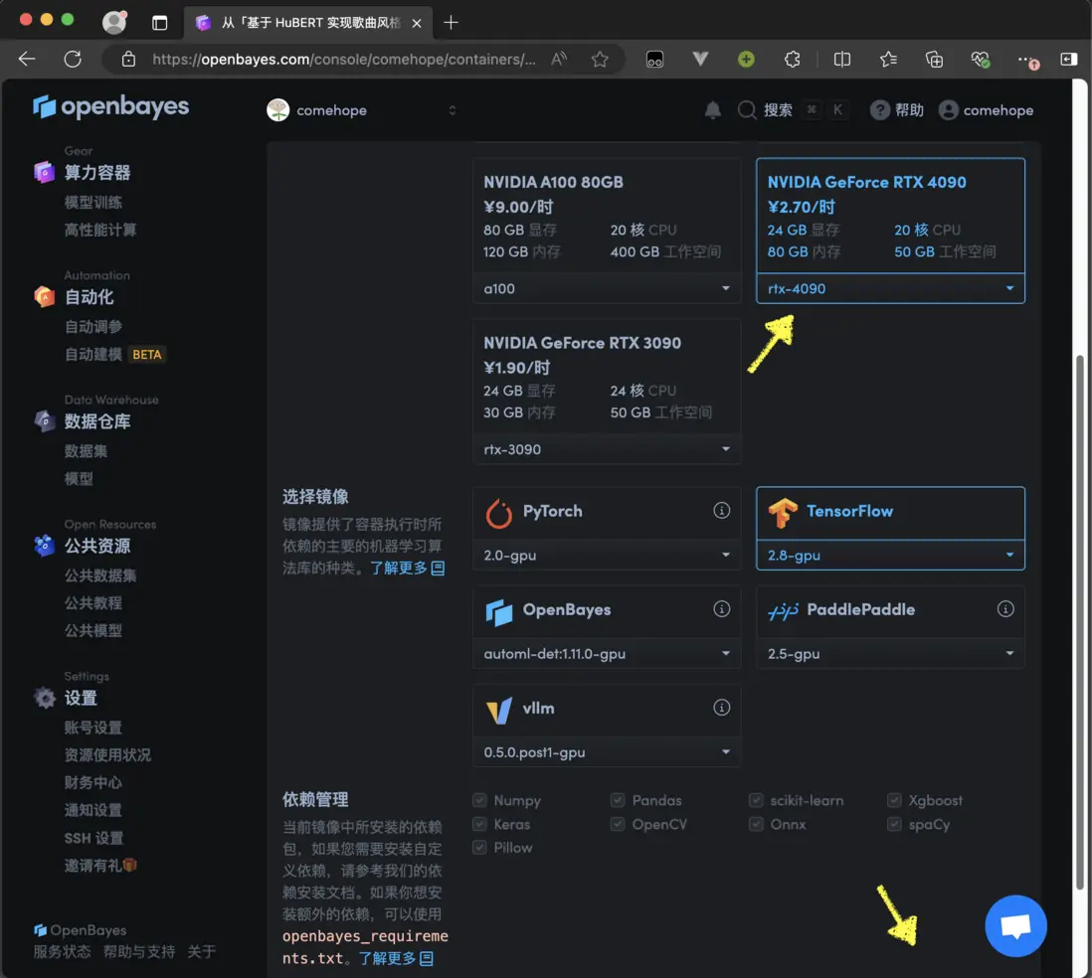Select NVIDIA A100 80GB compute card
The width and height of the screenshot is (1092, 978).
pos(607,216)
